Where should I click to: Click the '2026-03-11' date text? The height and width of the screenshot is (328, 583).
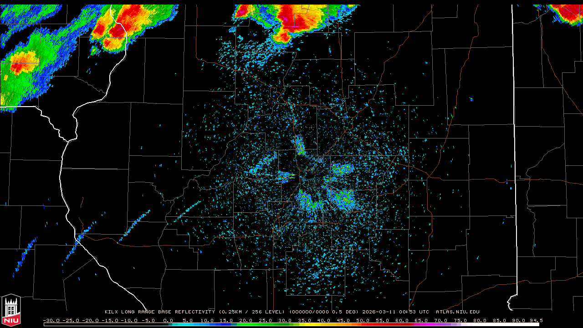378,312
